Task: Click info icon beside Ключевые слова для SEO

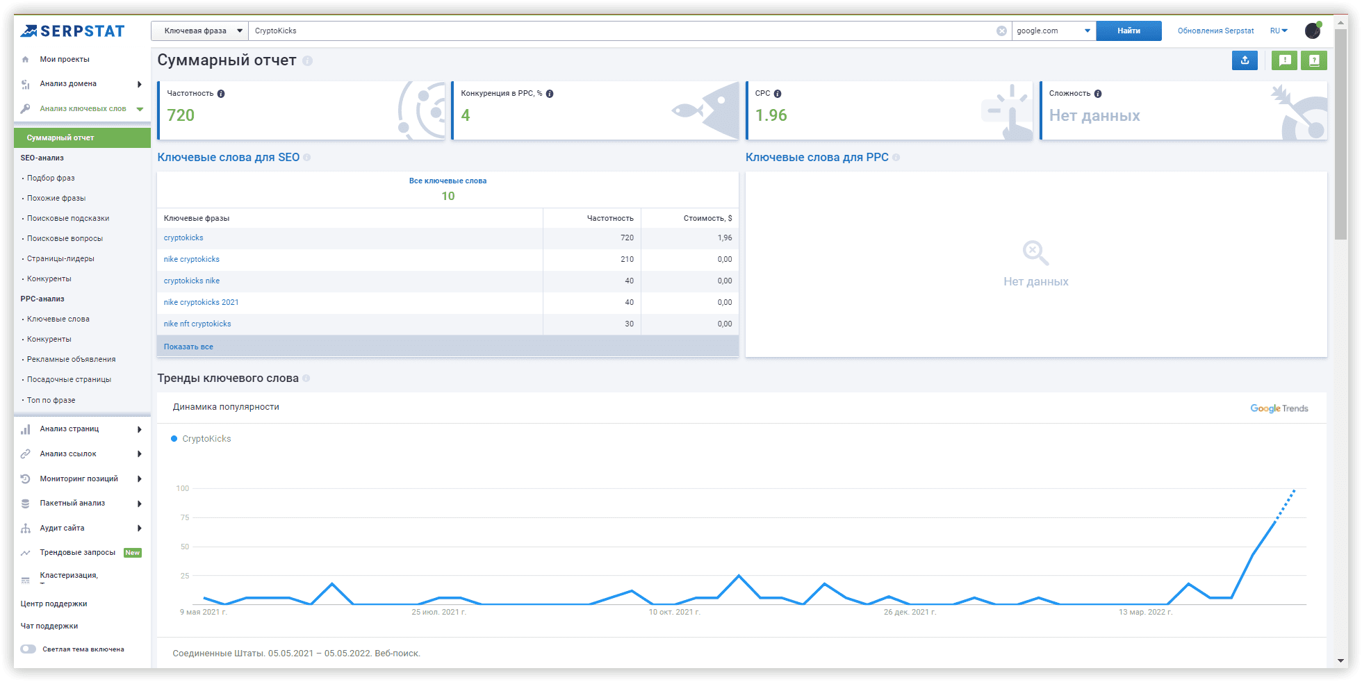Action: [x=307, y=158]
